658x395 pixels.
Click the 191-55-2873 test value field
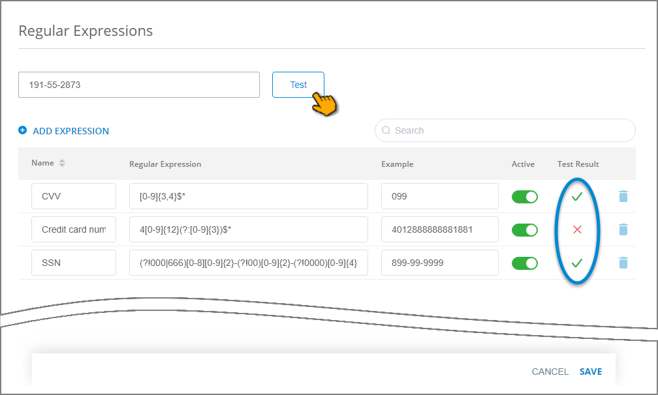tap(138, 84)
